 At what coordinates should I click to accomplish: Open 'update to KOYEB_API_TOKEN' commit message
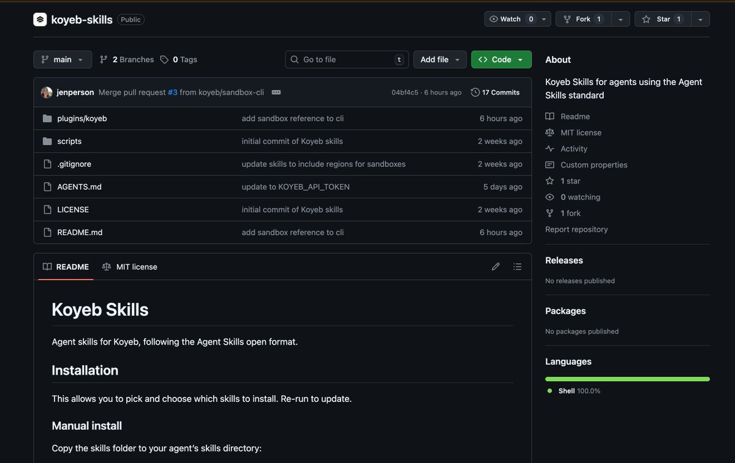296,187
